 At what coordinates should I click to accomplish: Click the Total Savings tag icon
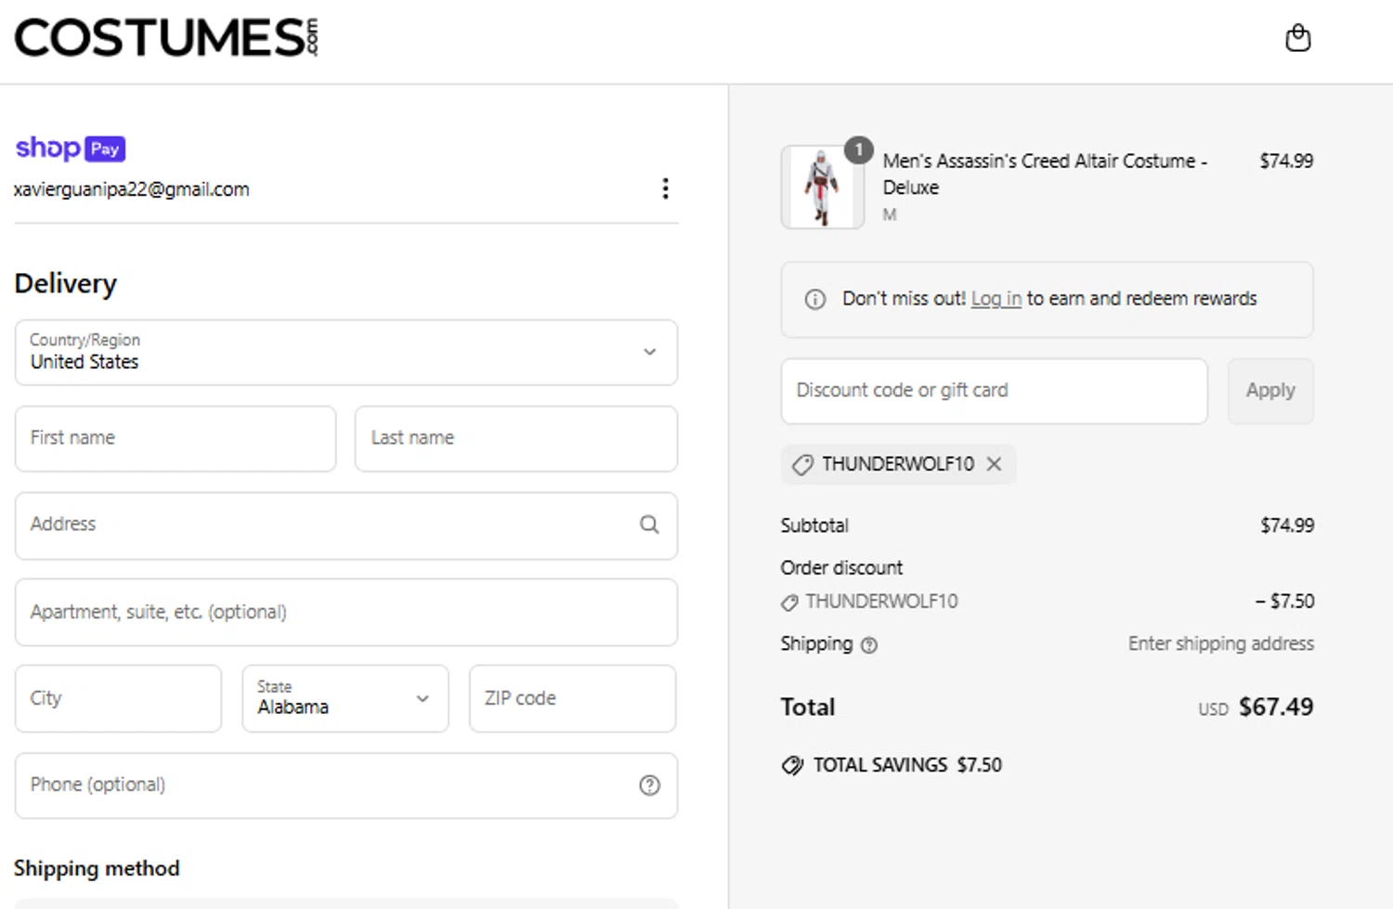pos(792,765)
